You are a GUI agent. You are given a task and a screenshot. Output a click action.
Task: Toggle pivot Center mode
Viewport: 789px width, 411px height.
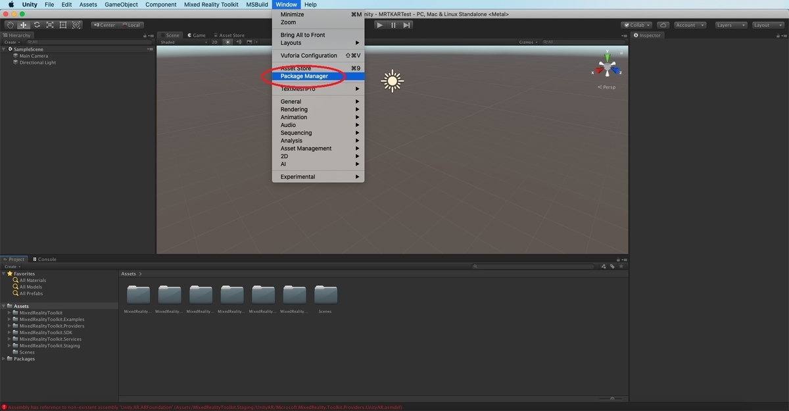(x=104, y=25)
